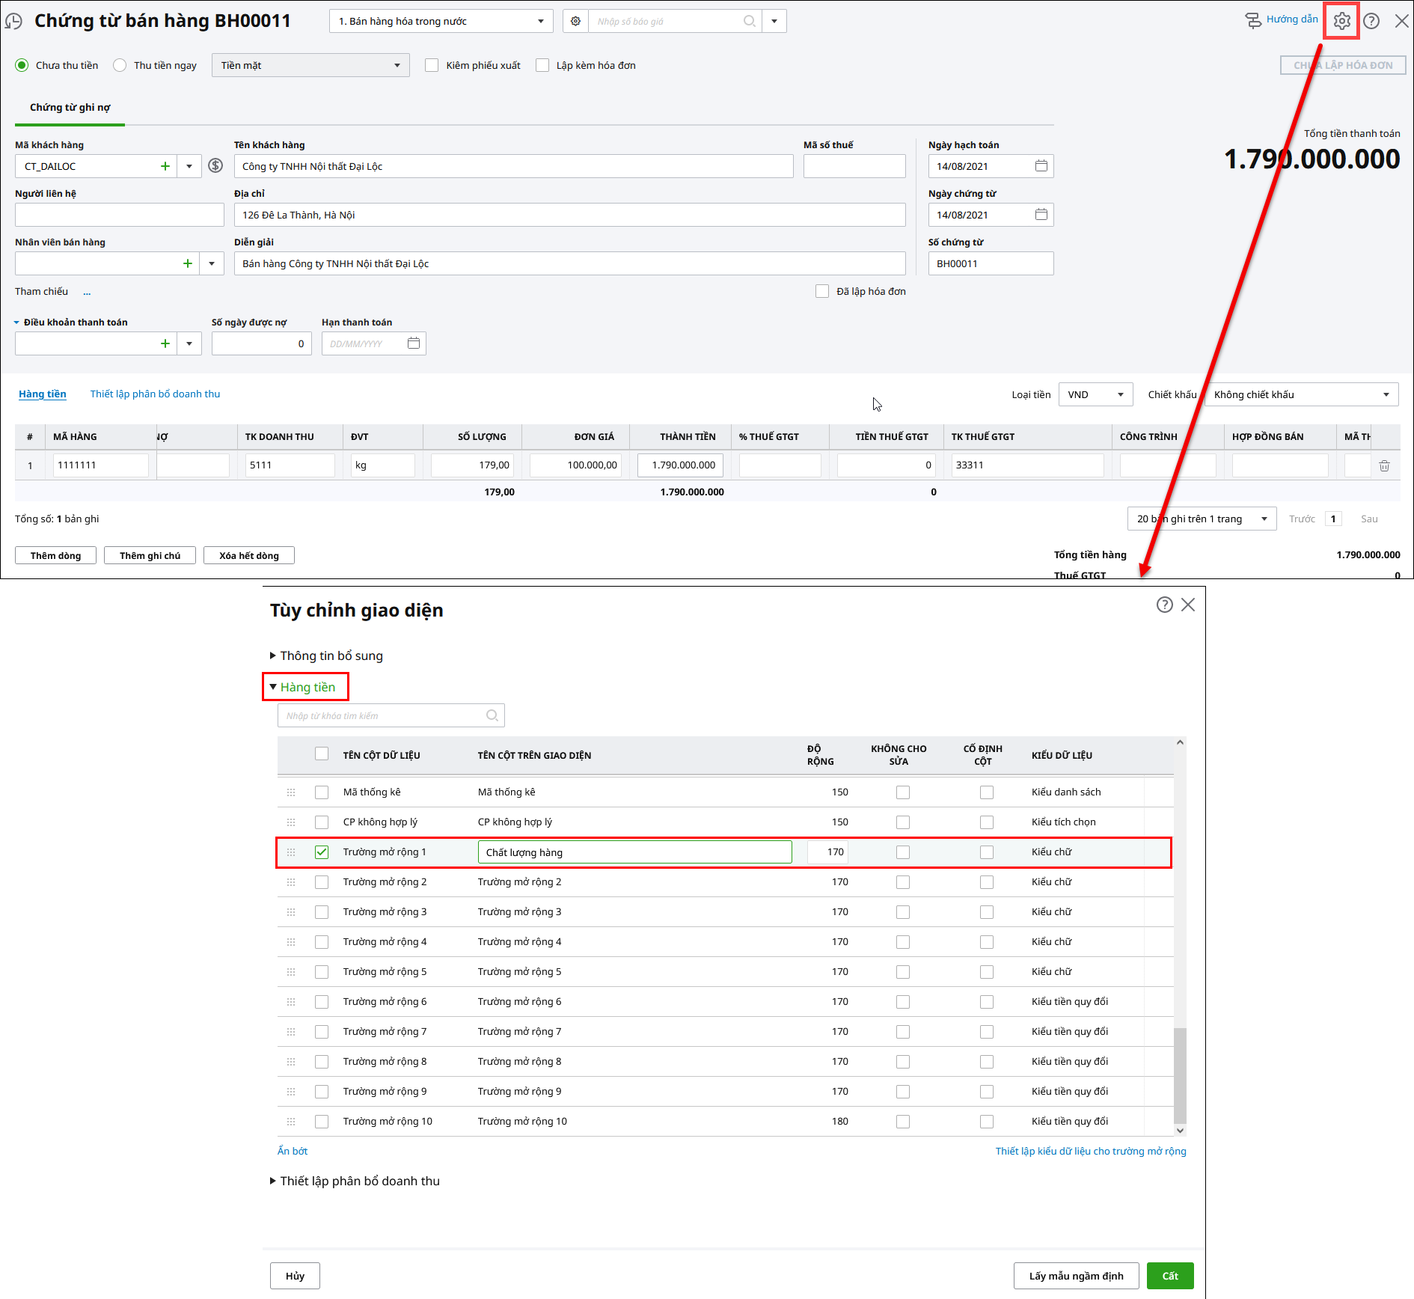Image resolution: width=1414 pixels, height=1299 pixels.
Task: Click the column list vertical scrollbar thumb
Action: coord(1180,1074)
